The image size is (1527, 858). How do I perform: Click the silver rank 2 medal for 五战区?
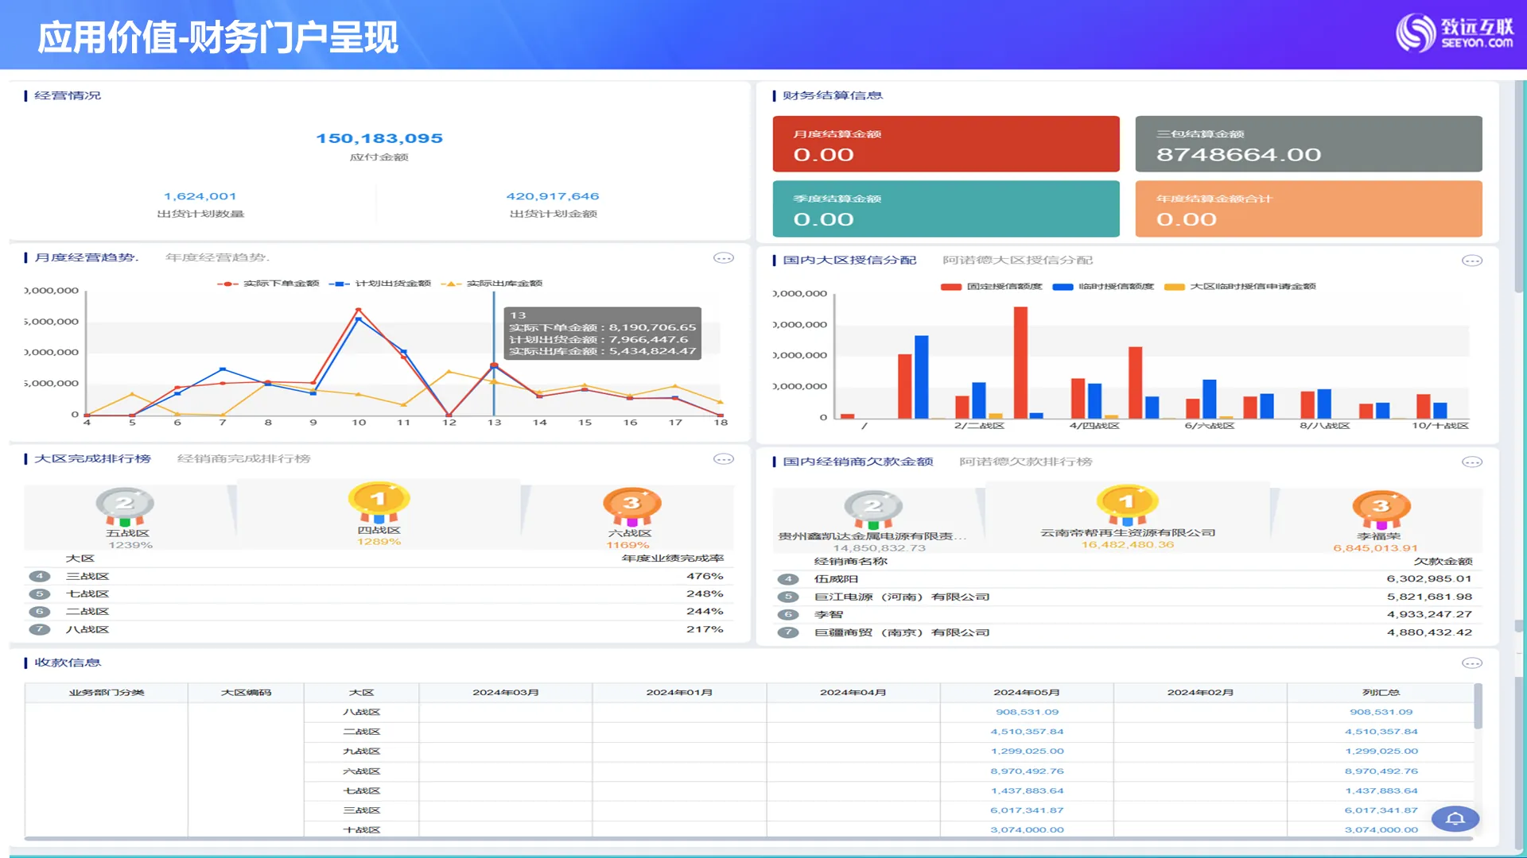[125, 507]
